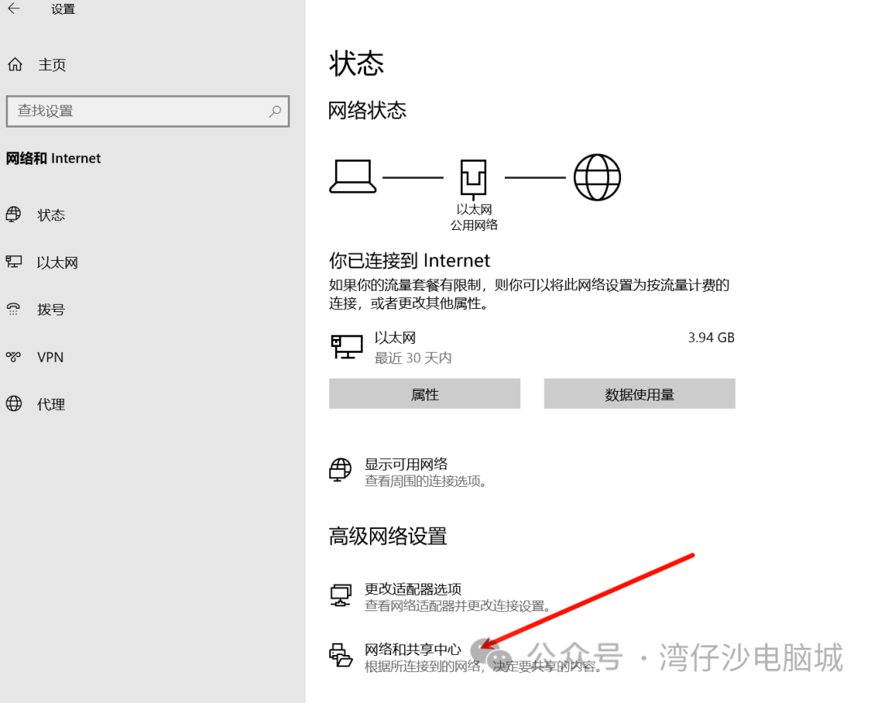878x703 pixels.
Task: Click the Home (主页) house icon
Action: (15, 65)
